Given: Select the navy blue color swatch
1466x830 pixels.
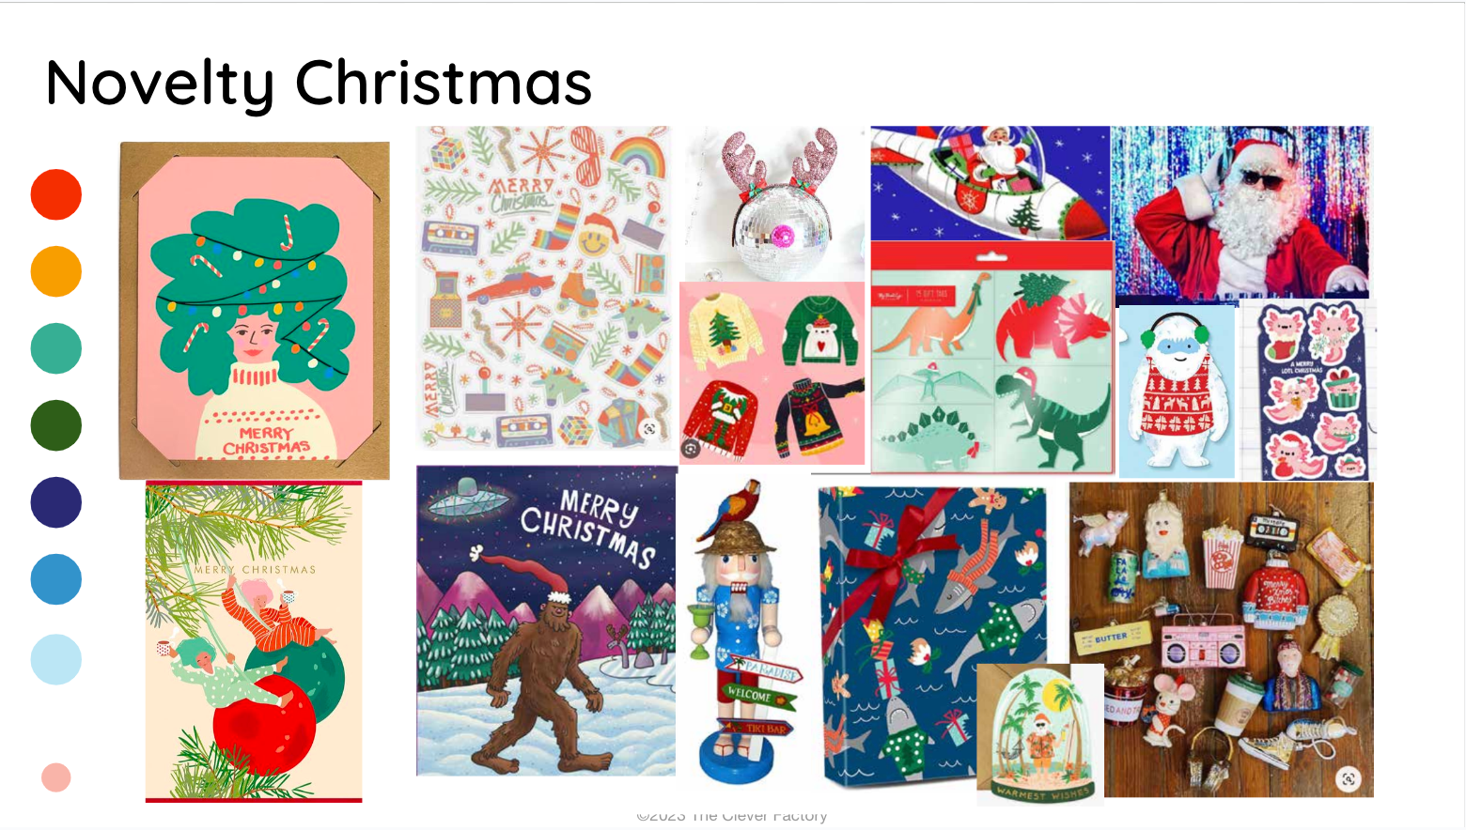Looking at the screenshot, I should click(x=56, y=502).
